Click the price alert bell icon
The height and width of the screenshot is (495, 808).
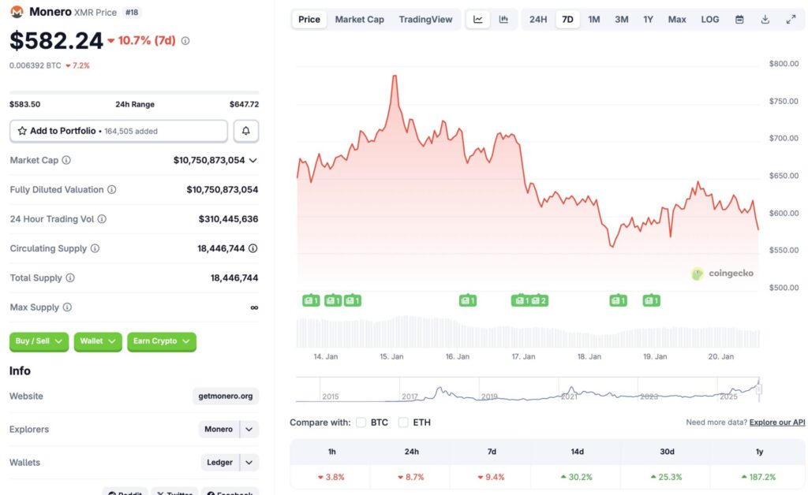pyautogui.click(x=246, y=130)
